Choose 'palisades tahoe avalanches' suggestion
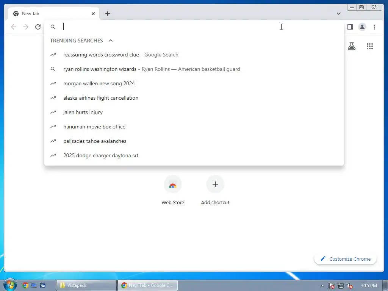The width and height of the screenshot is (388, 291). (x=194, y=141)
